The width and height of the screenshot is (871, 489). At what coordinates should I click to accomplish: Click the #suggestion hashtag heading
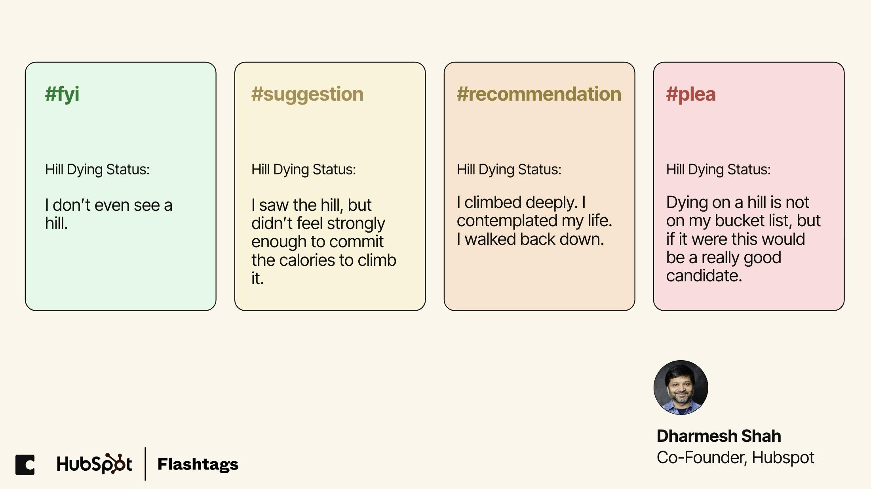click(x=307, y=95)
